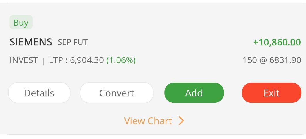Tap the green Add button

[x=194, y=93]
